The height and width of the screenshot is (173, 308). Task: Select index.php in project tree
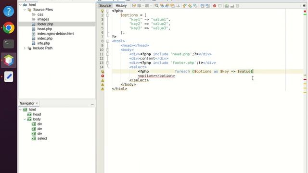45,38
